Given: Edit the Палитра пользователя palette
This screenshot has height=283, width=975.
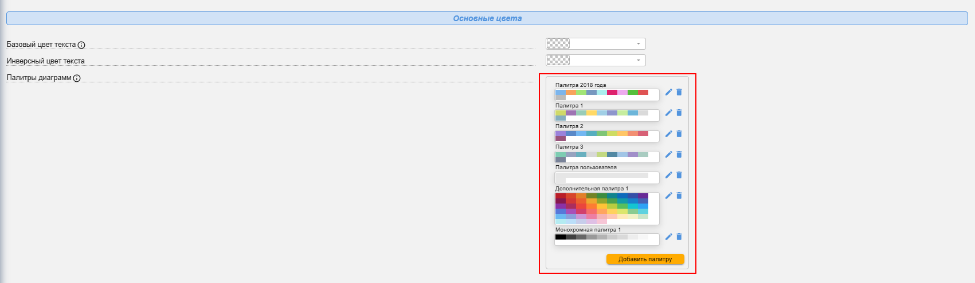Looking at the screenshot, I should pyautogui.click(x=668, y=175).
